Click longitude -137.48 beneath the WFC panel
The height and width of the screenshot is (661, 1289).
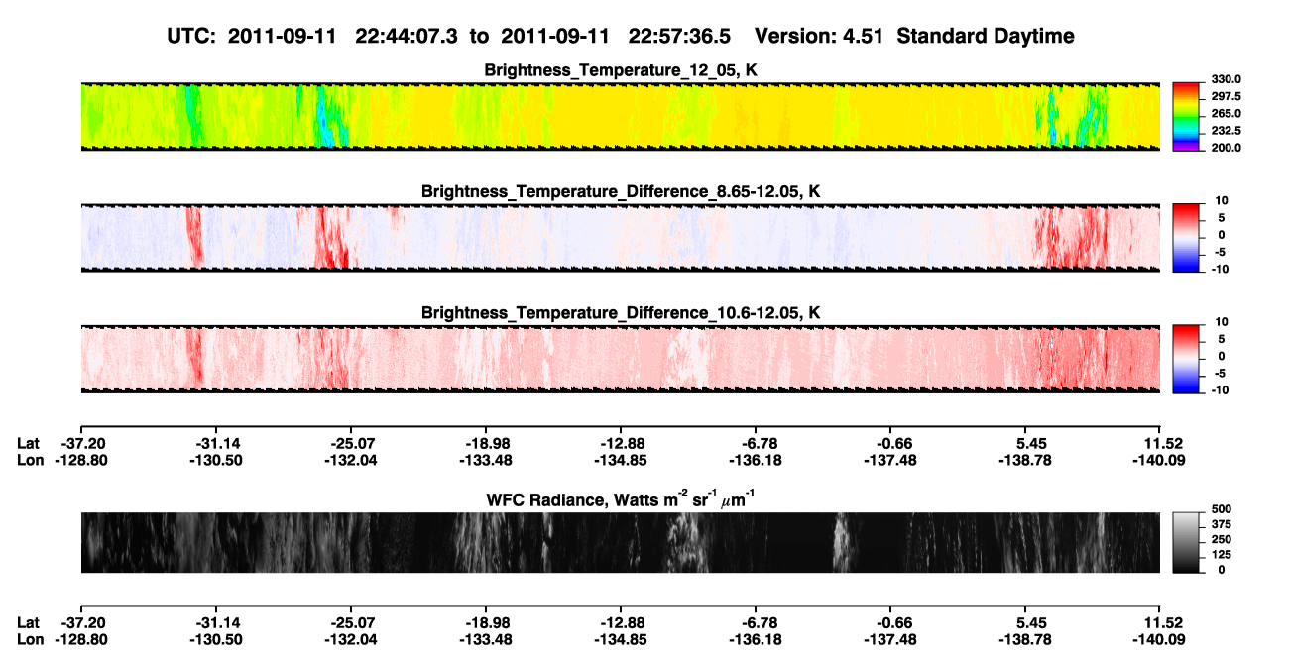[889, 639]
